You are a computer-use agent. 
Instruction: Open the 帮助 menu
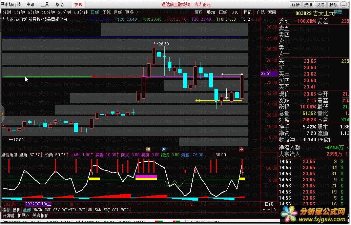tap(59, 4)
